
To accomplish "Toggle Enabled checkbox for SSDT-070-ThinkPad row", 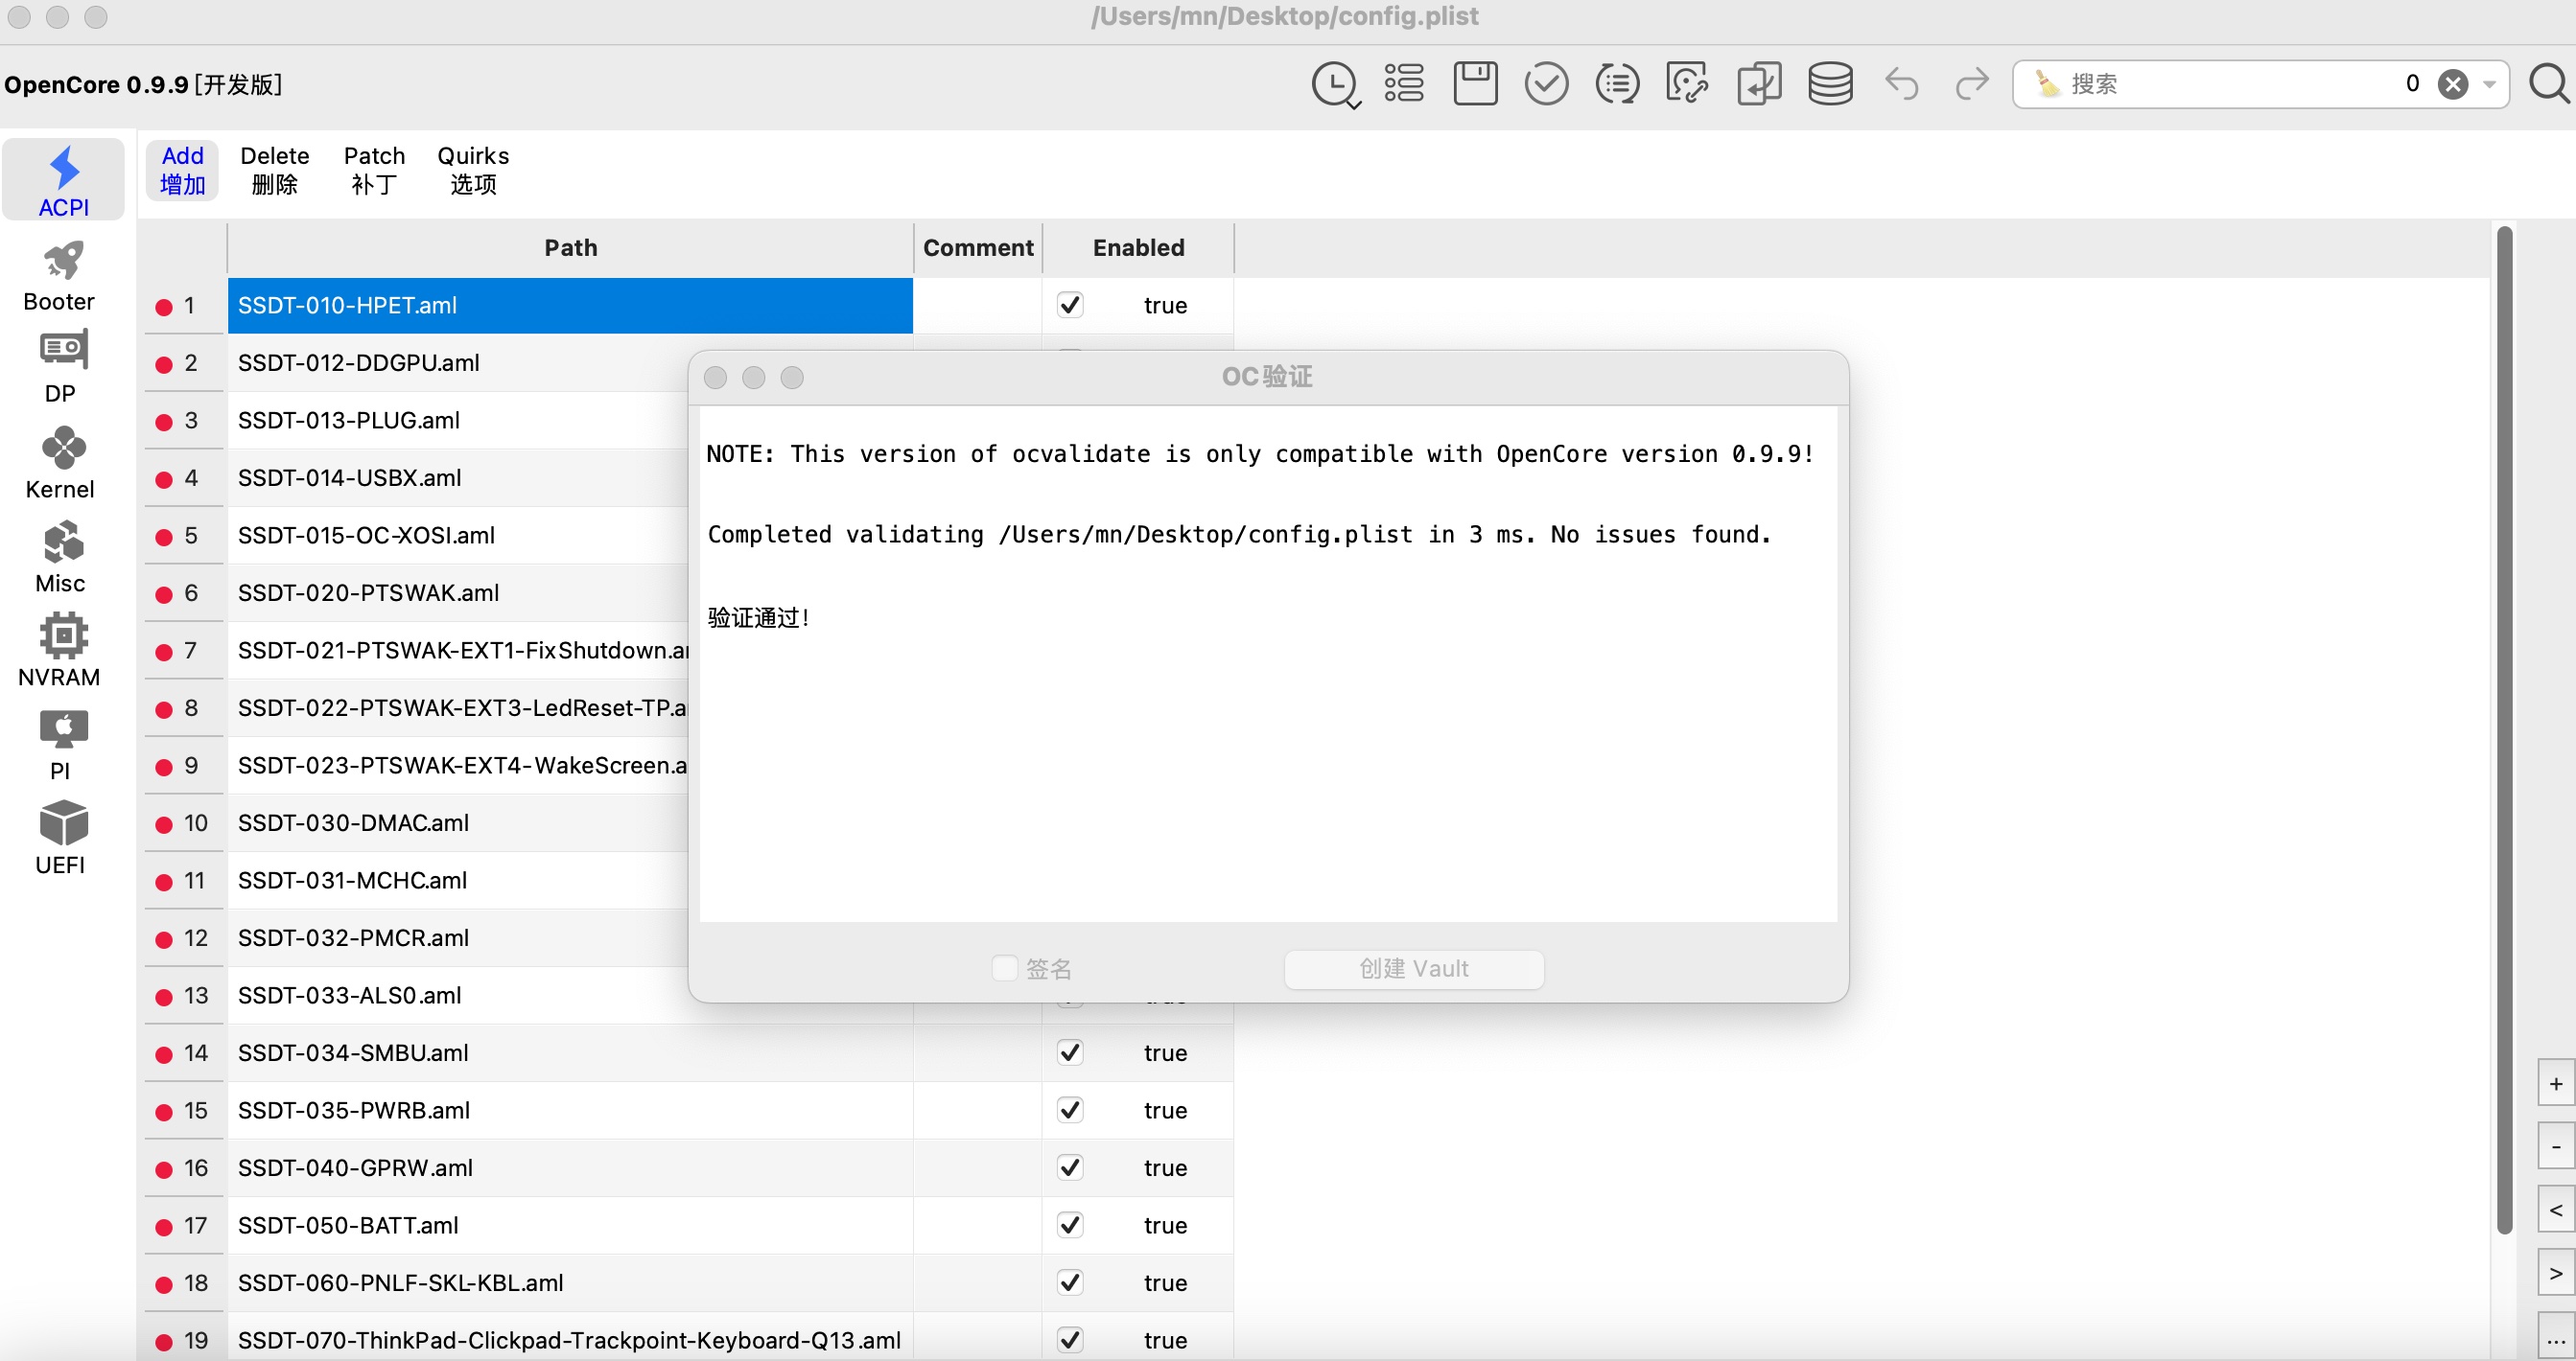I will pyautogui.click(x=1070, y=1339).
